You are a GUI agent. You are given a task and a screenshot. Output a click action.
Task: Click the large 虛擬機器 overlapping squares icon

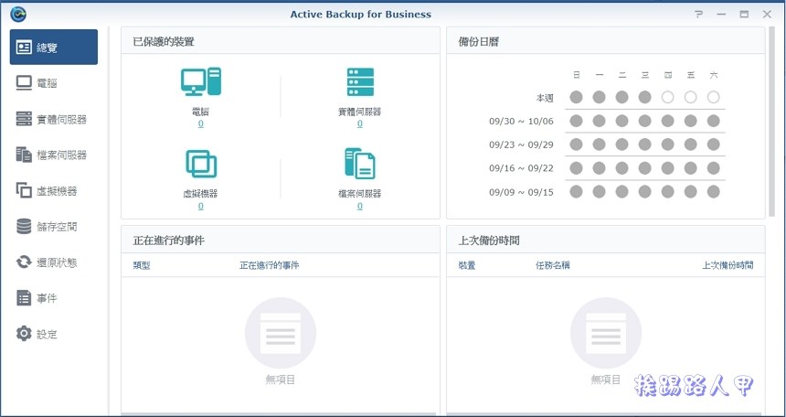(201, 164)
